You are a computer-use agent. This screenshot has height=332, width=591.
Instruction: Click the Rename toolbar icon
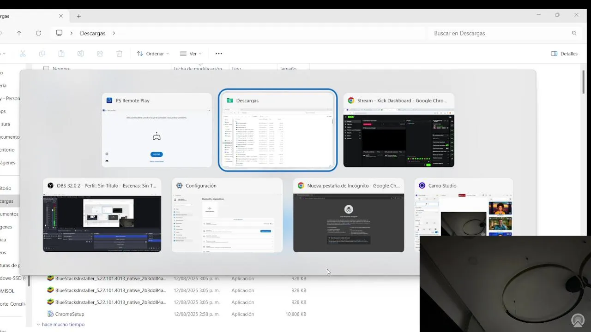(81, 53)
